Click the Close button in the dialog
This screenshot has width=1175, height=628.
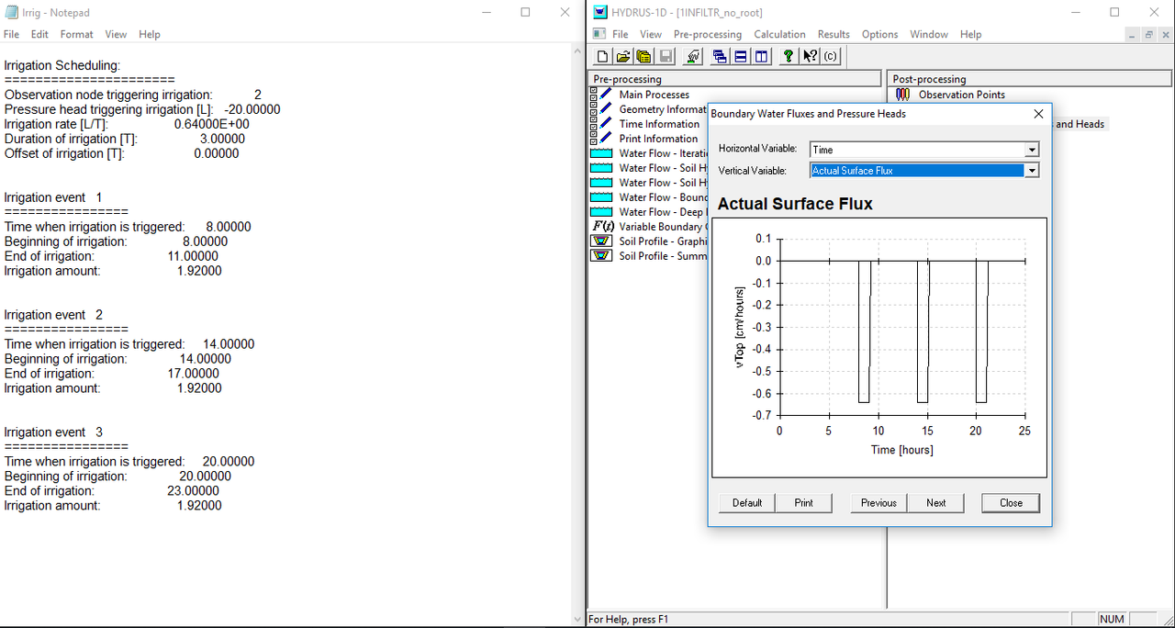pos(1011,502)
